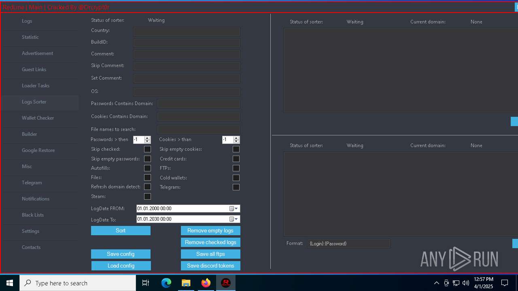Image resolution: width=518 pixels, height=291 pixels.
Task: Enable Skip empty cookies checkbox
Action: click(236, 149)
